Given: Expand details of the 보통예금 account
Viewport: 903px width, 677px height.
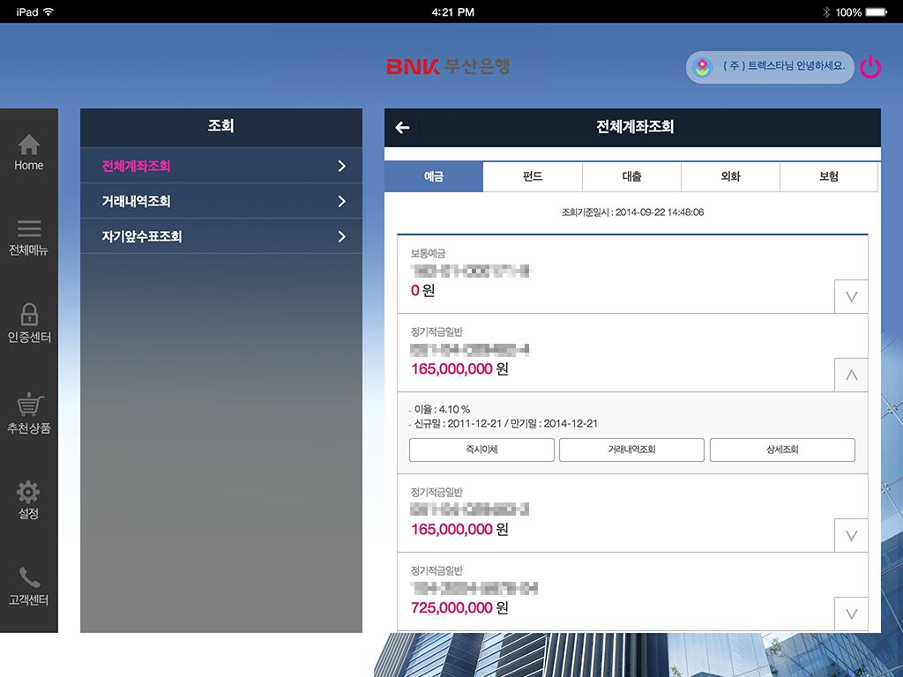Looking at the screenshot, I should point(850,296).
